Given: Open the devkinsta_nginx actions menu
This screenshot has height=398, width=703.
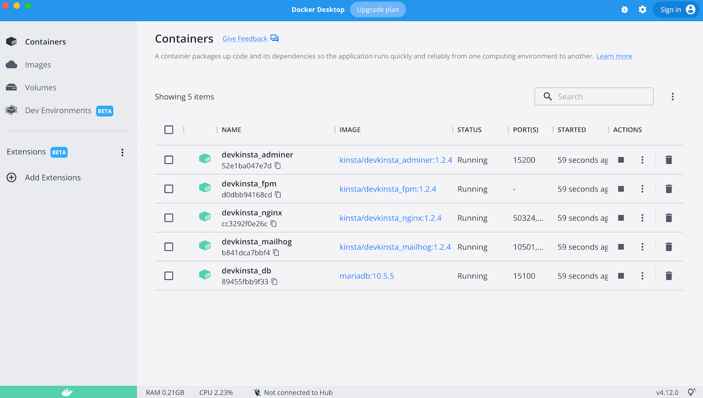Looking at the screenshot, I should (642, 218).
